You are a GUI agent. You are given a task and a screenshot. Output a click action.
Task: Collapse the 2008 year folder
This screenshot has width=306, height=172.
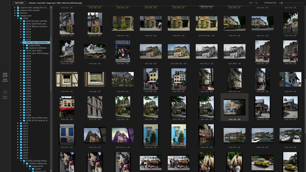pos(18,18)
